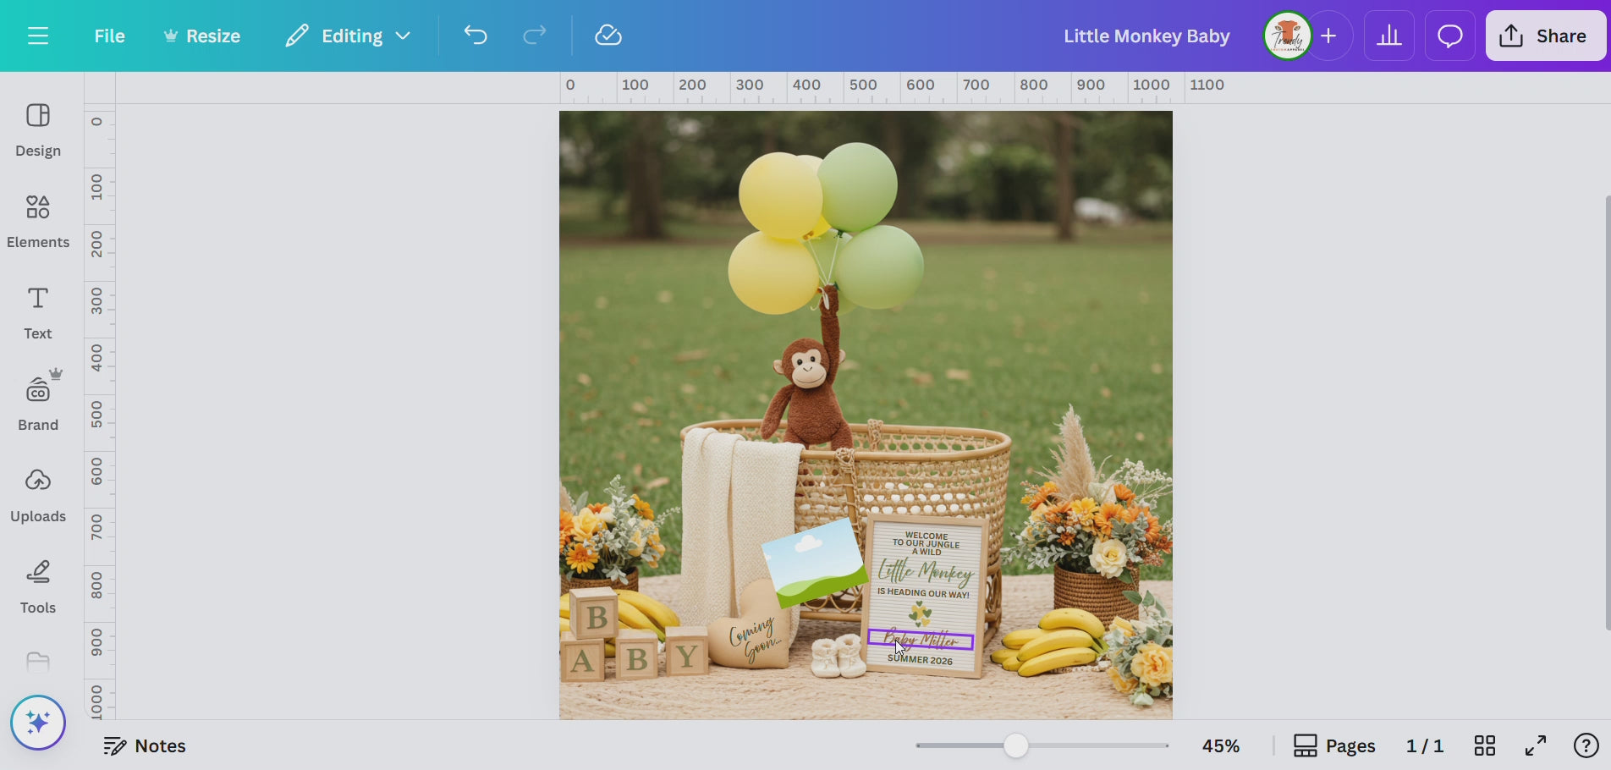Open the File menu
The height and width of the screenshot is (770, 1611).
coord(109,36)
